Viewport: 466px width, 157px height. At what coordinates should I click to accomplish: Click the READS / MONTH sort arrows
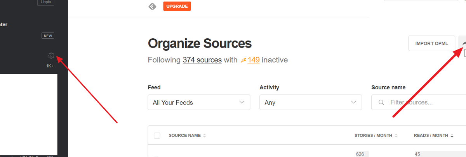452,136
